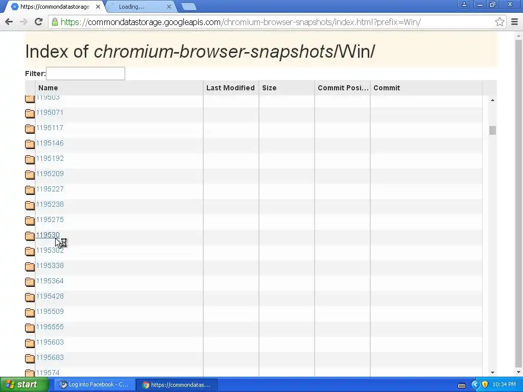
Task: Click the folder icon beside 1195146
Action: tap(30, 144)
